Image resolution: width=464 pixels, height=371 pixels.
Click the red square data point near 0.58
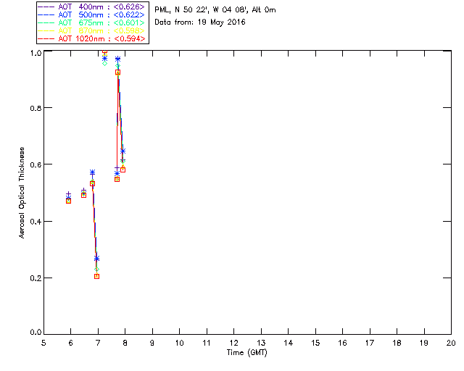123,170
